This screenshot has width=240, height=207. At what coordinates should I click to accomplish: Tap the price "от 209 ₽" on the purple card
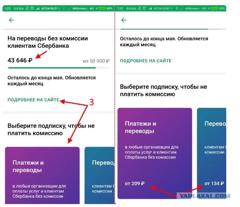(x=135, y=184)
